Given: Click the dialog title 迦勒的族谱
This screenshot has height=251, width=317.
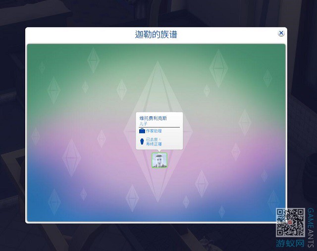Looking at the screenshot, I should 156,35.
